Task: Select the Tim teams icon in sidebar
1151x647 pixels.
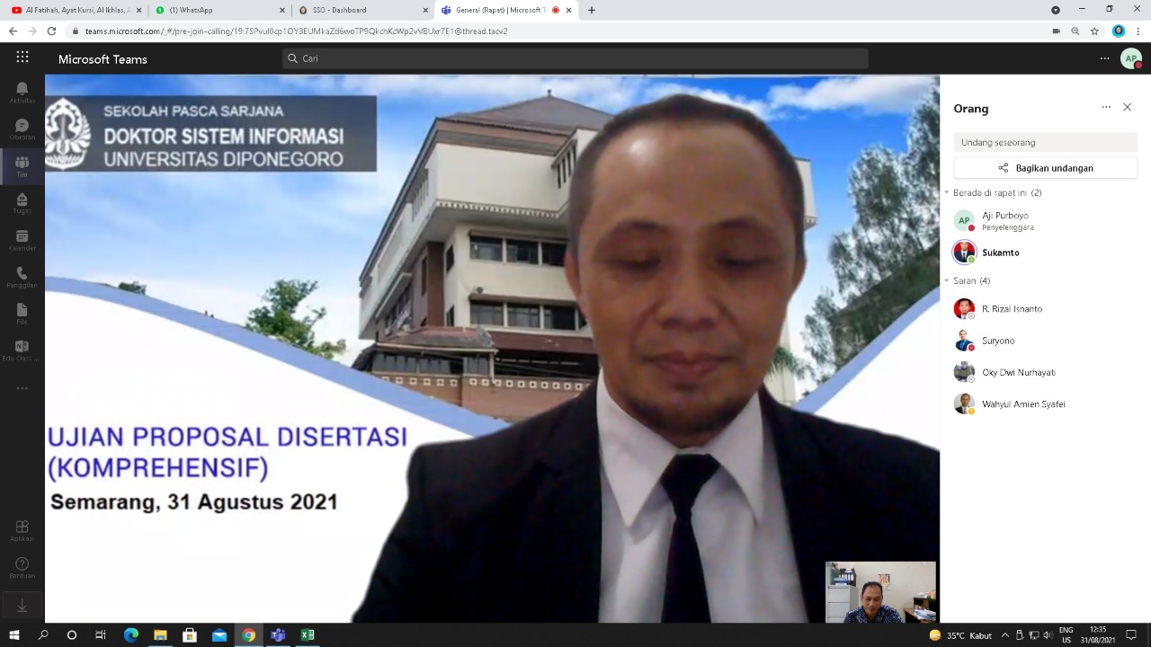Action: tap(22, 165)
